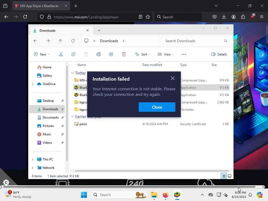Image resolution: width=268 pixels, height=201 pixels.
Task: Open the browser account profile icon
Action: 233,17
